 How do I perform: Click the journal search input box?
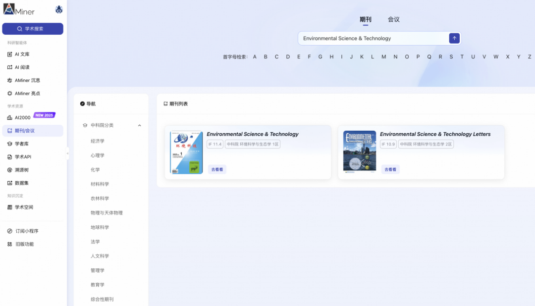[372, 38]
